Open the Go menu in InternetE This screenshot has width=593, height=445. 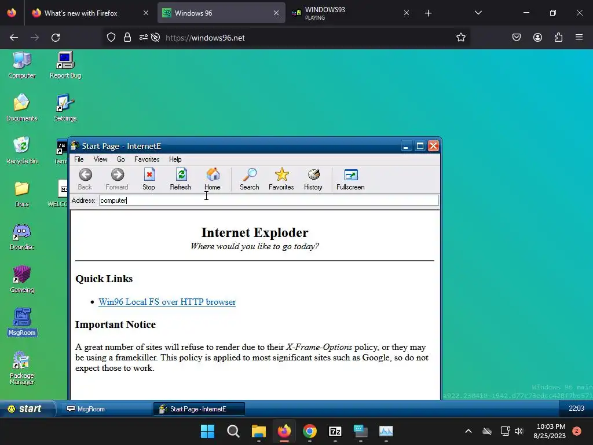point(121,159)
